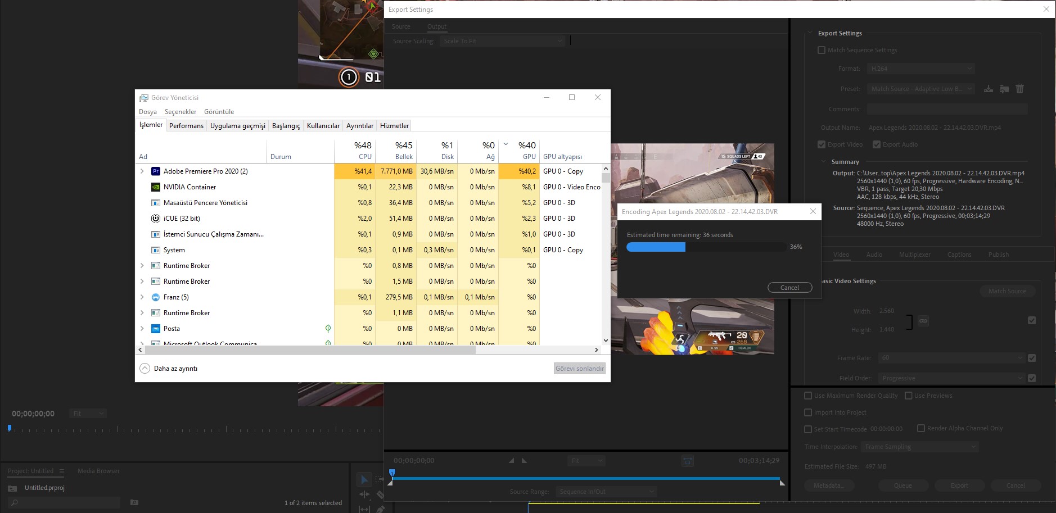1056x513 pixels.
Task: Click the Adobe Premiere Pro process icon
Action: (156, 171)
